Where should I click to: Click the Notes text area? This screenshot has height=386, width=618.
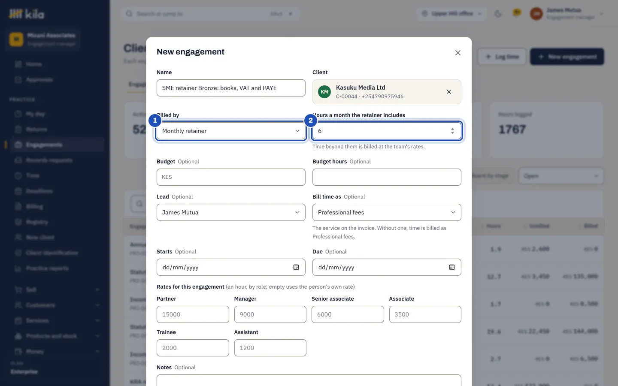pos(309,380)
